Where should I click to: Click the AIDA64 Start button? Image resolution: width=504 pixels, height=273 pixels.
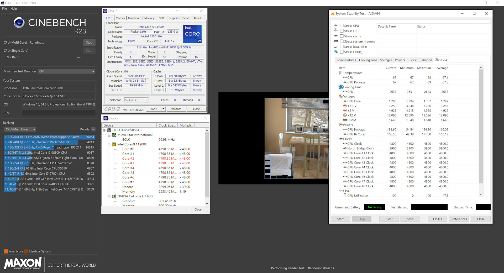coord(340,219)
